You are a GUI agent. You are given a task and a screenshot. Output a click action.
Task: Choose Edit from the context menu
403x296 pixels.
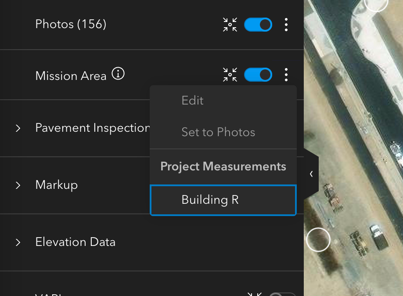click(192, 101)
